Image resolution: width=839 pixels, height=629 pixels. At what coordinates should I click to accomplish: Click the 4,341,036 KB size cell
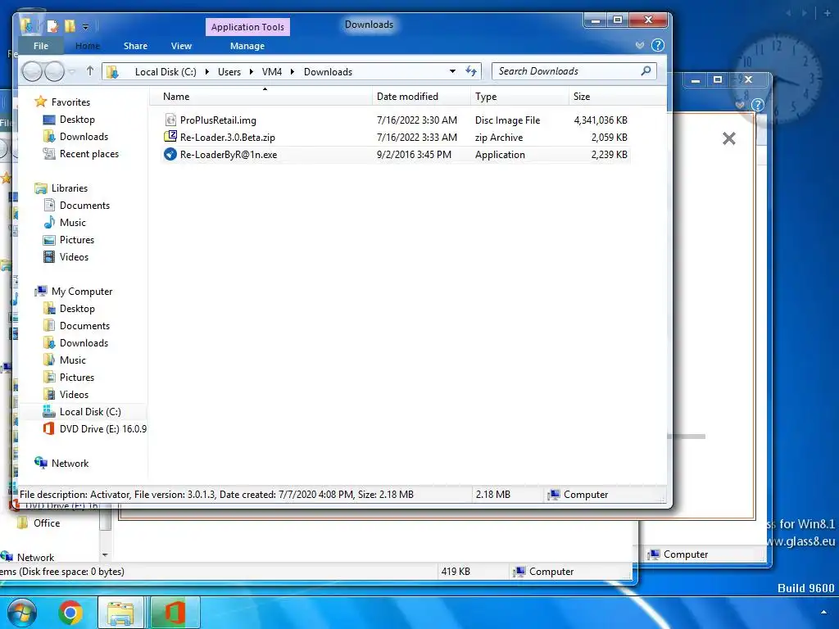click(601, 120)
